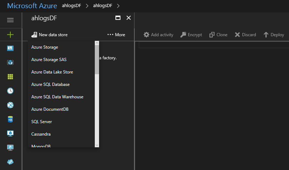Click the scrollbar down arrow in list
289x170 pixels.
97,145
